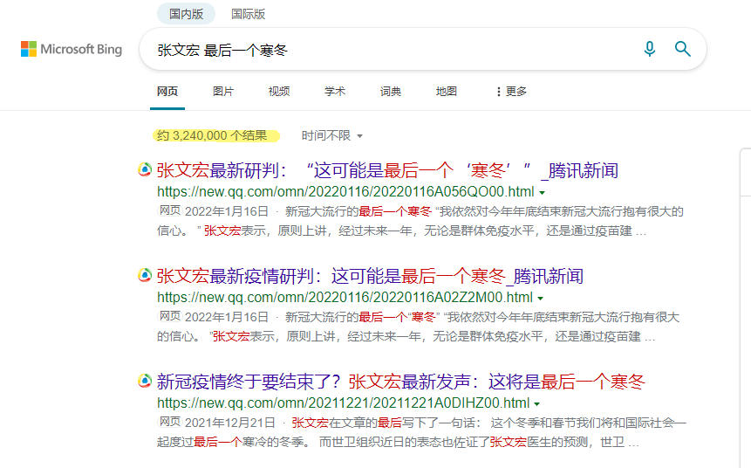Select the 视频 tab
The image size is (751, 468).
click(x=279, y=91)
